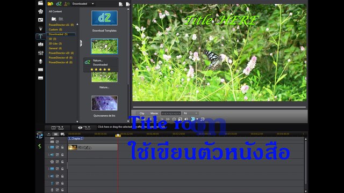344x193 pixels.
Task: Toggle the effect track checkbox
Action: [58, 162]
